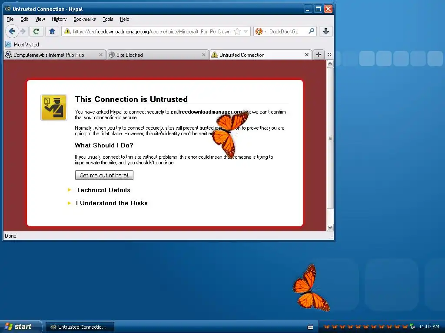Open the History menu
The height and width of the screenshot is (333, 445).
(59, 19)
